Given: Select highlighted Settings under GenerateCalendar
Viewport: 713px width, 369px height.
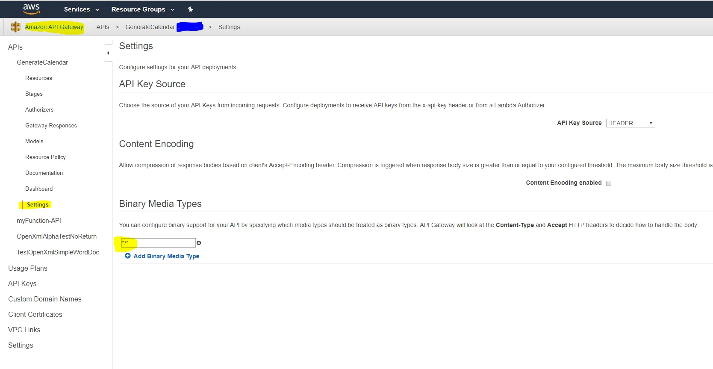Looking at the screenshot, I should click(38, 205).
